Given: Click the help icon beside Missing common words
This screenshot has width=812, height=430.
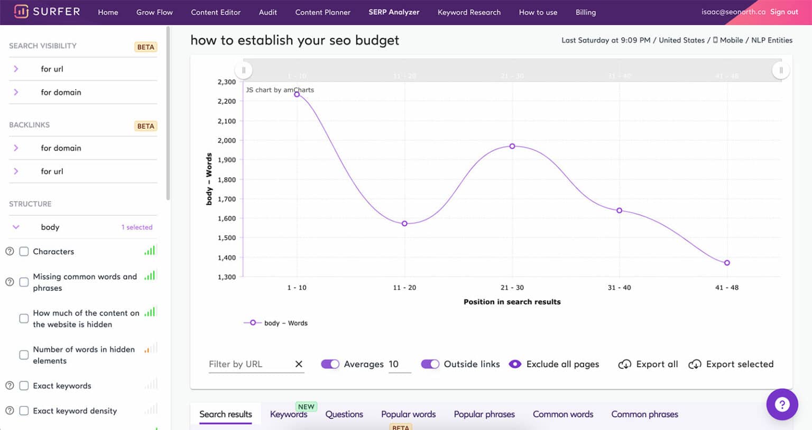Looking at the screenshot, I should [10, 282].
